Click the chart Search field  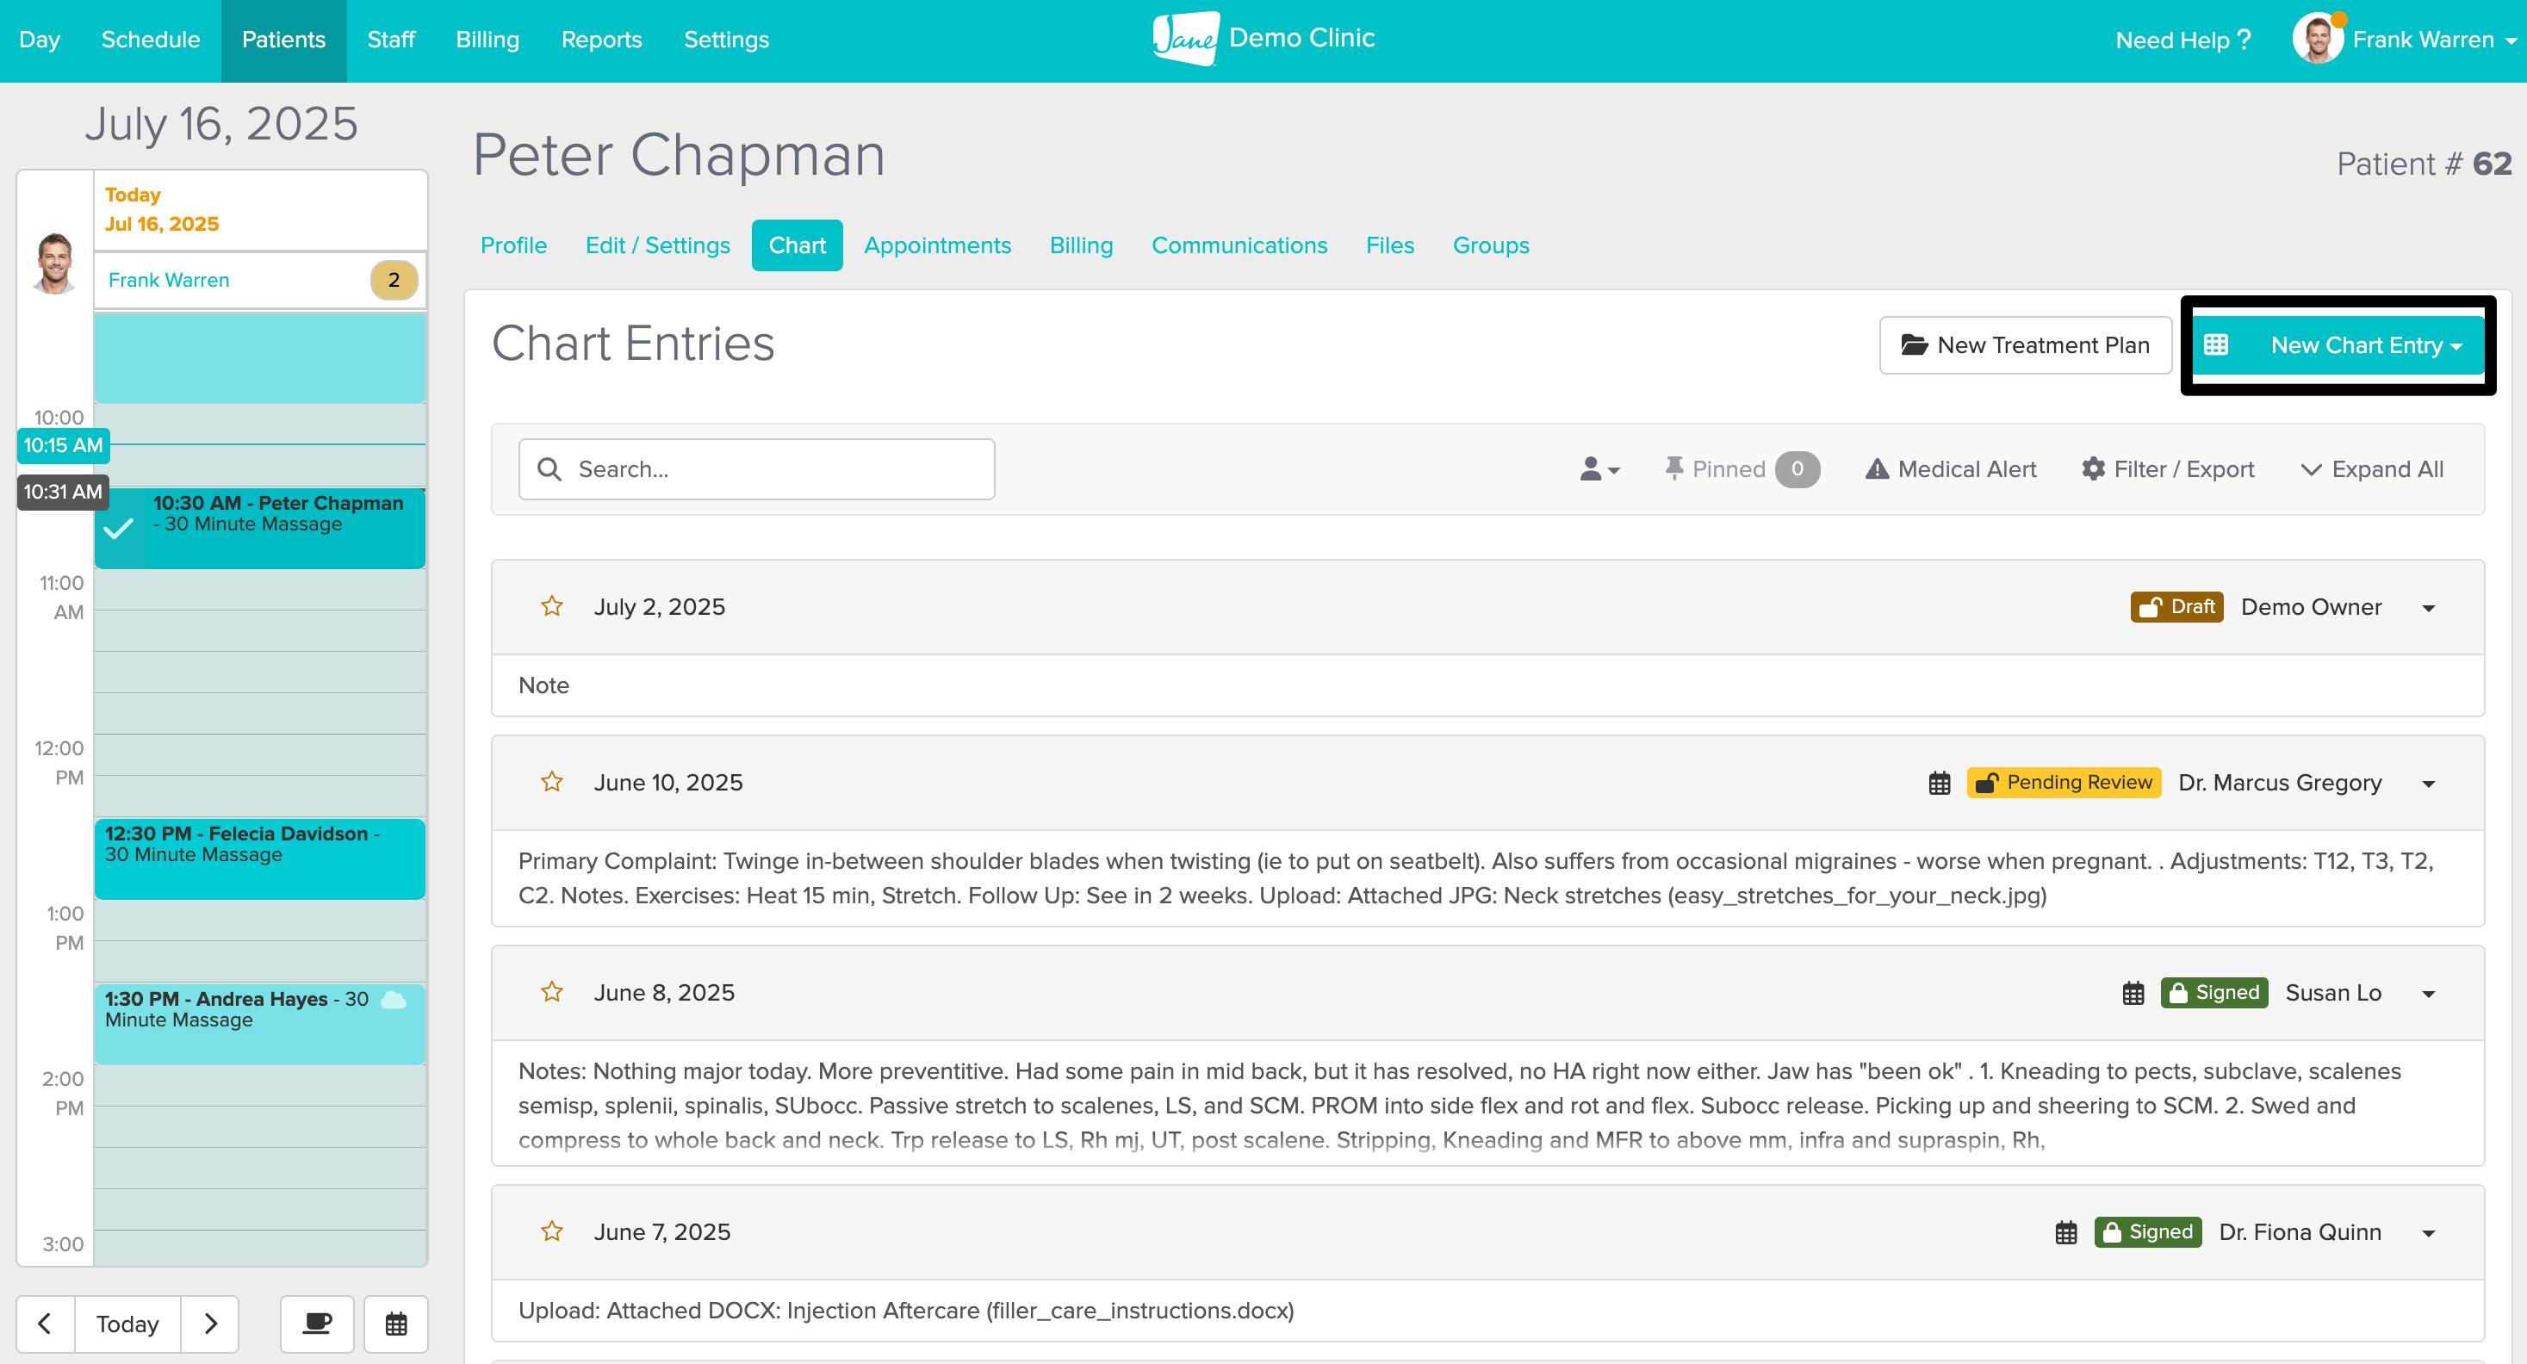point(756,468)
